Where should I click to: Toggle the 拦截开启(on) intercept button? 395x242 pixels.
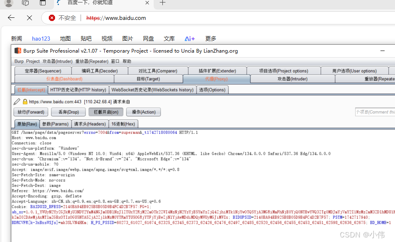[x=106, y=112]
